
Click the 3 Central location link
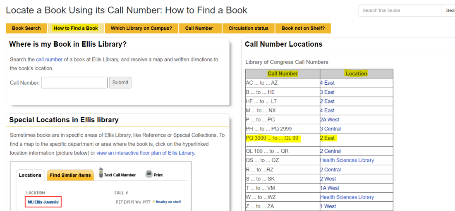coord(330,129)
